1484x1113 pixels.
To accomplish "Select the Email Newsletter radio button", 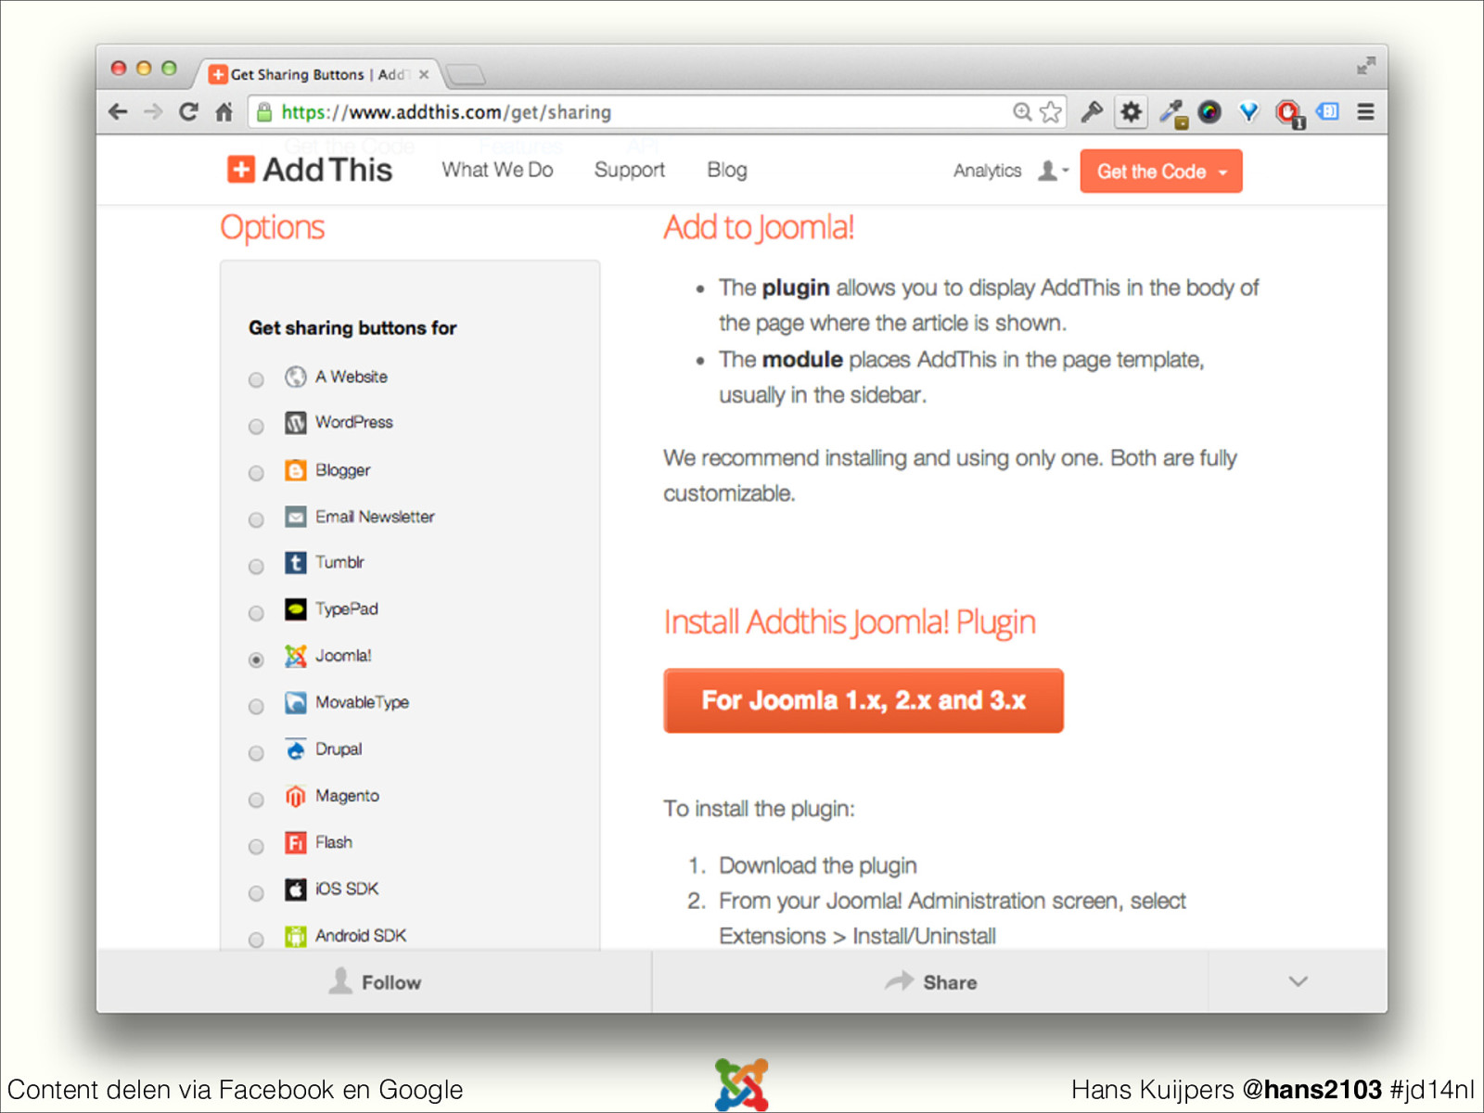I will coord(256,519).
